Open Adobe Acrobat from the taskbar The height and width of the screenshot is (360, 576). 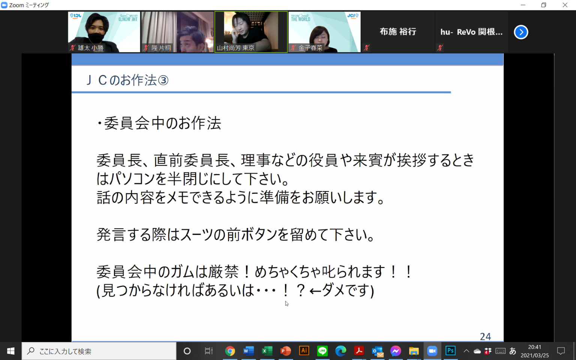pos(359,351)
